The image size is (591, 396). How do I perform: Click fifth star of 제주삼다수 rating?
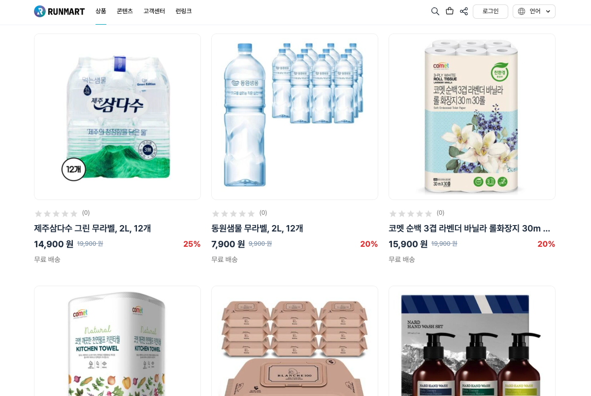(x=74, y=213)
